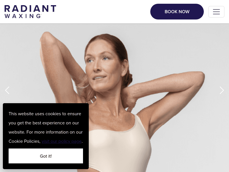Return home via the RADIANT wordmark
The image size is (229, 172).
[x=30, y=9]
